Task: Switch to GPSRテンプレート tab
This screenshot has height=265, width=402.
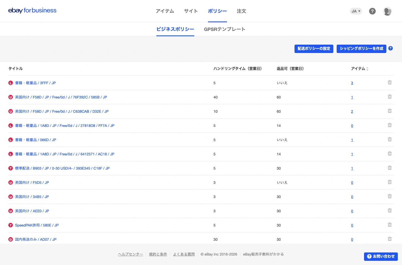Action: click(225, 29)
